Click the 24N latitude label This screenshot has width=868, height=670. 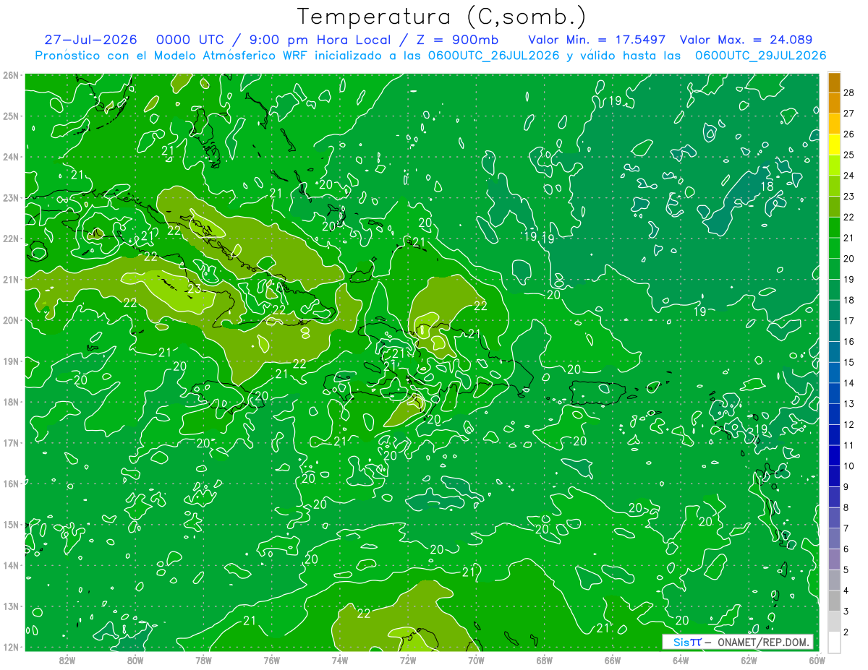11,157
